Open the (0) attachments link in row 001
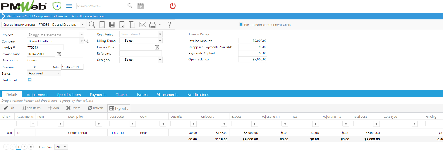This screenshot has height=151, width=443. pyautogui.click(x=18, y=133)
